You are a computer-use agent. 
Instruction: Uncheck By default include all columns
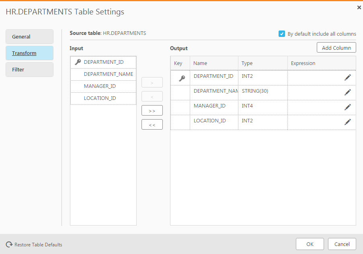tap(282, 34)
